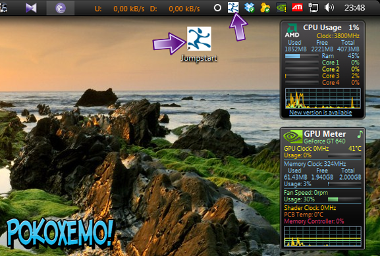Click the CPU usage history graph

click(x=323, y=98)
